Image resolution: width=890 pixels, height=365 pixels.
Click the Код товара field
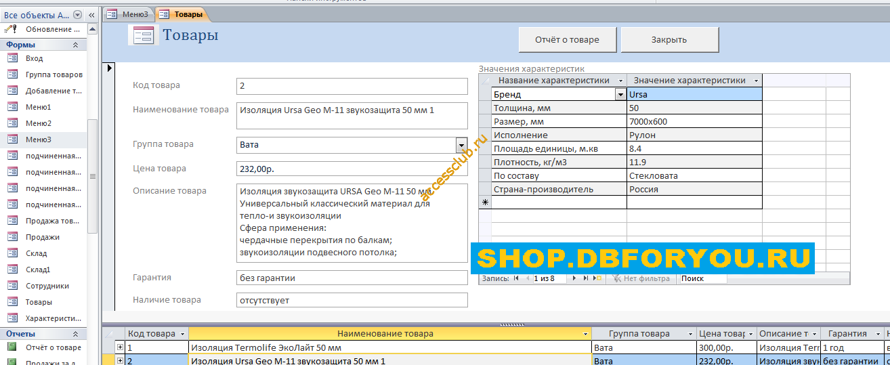[352, 86]
